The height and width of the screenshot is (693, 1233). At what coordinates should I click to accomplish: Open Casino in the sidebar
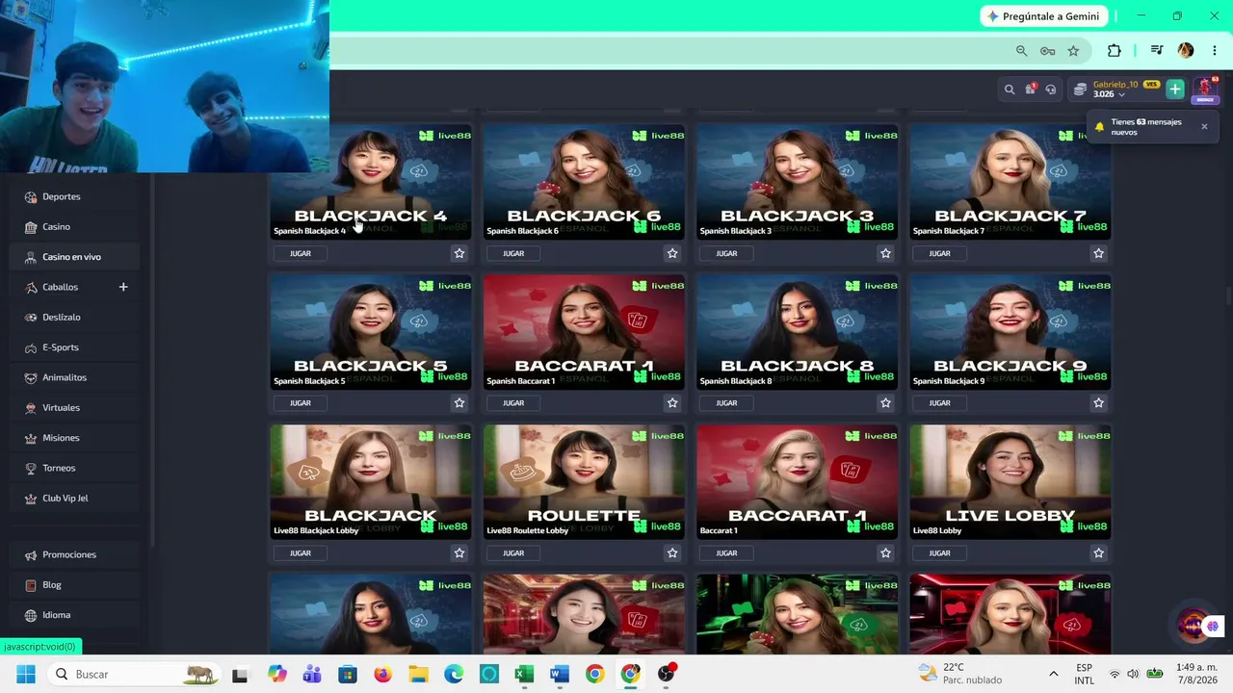tap(72, 226)
